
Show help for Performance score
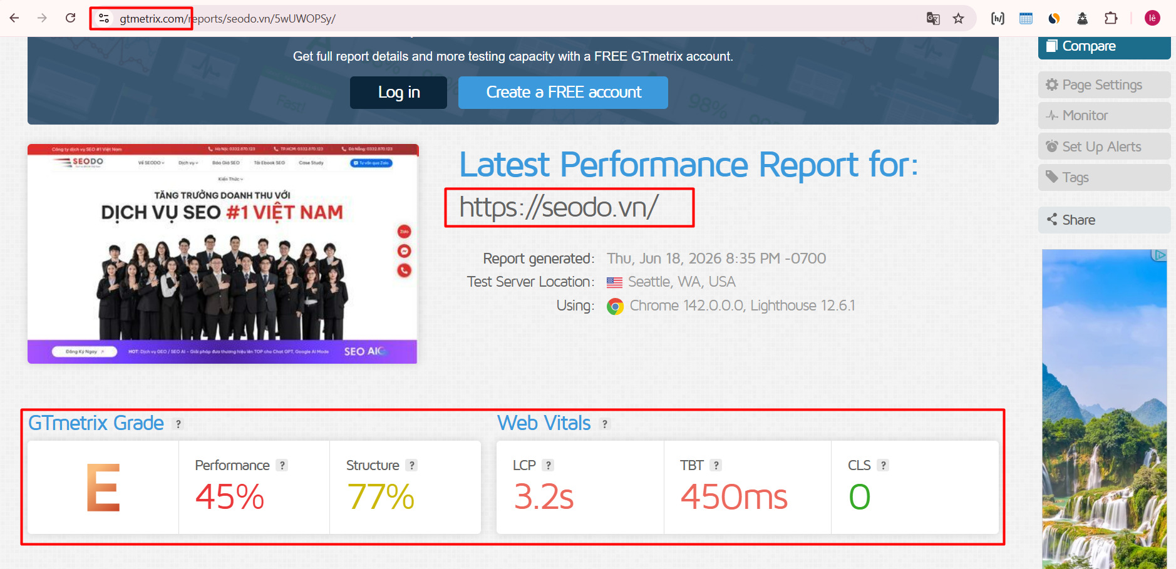pyautogui.click(x=282, y=465)
